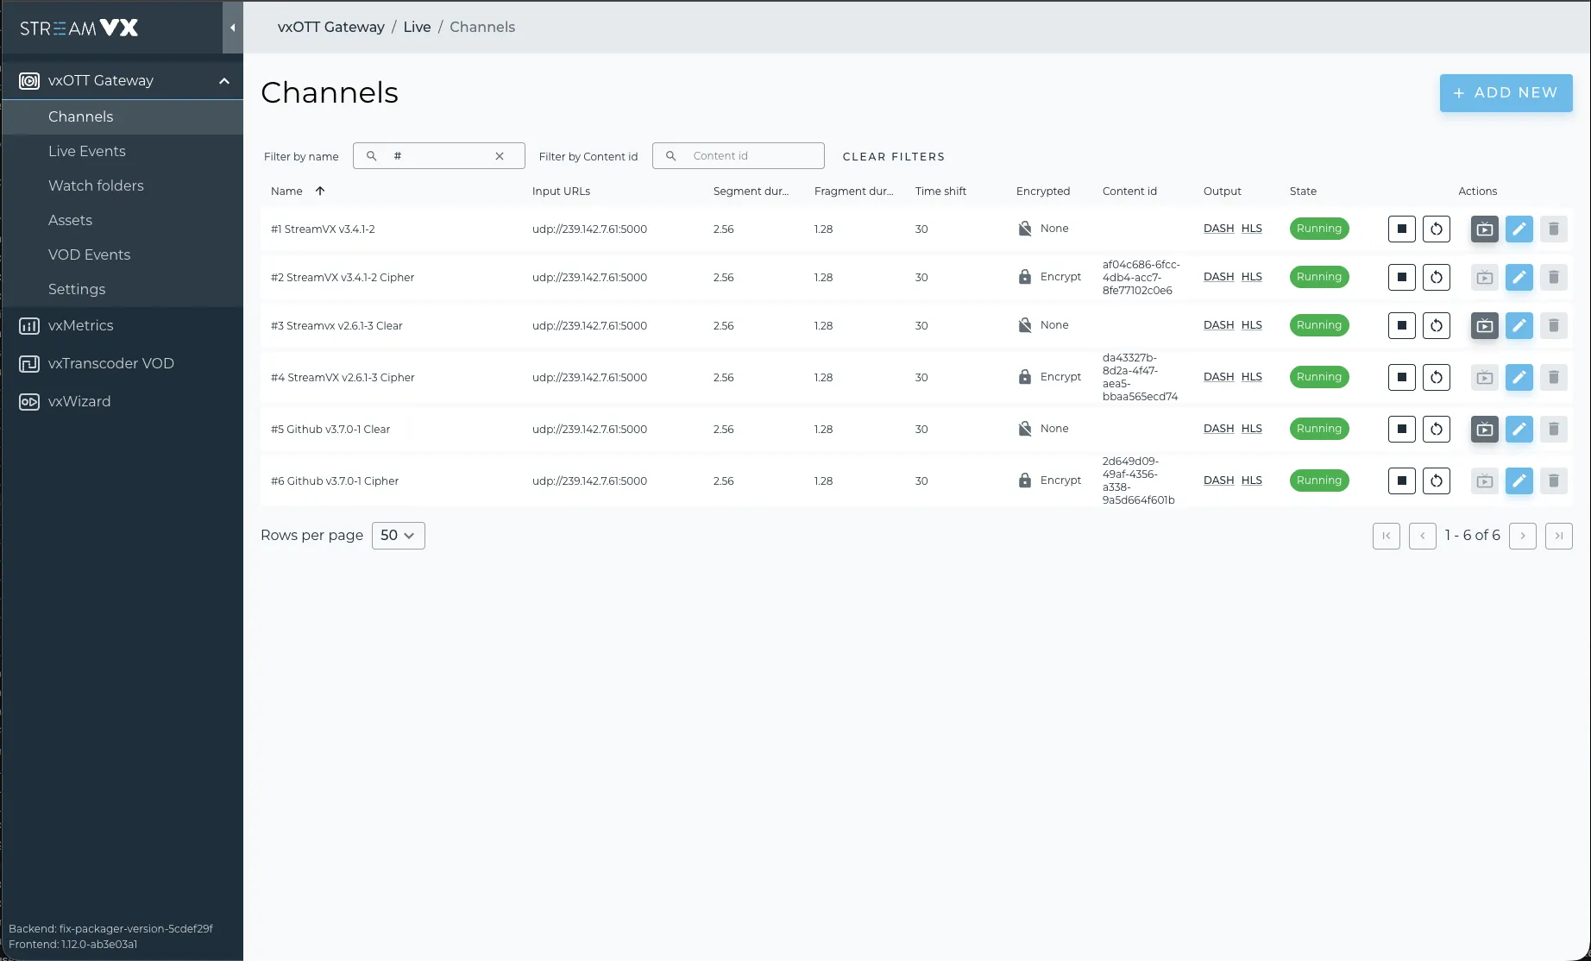Viewport: 1591px width, 961px height.
Task: Restart the #3 Streamvx v2.6.1-3 Clear channel
Action: [x=1436, y=325]
